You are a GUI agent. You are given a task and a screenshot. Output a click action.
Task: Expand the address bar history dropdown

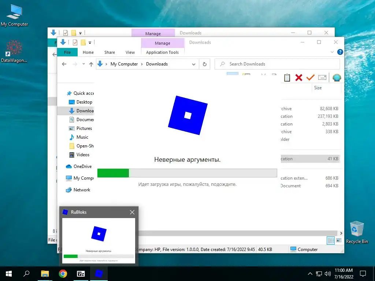[194, 64]
